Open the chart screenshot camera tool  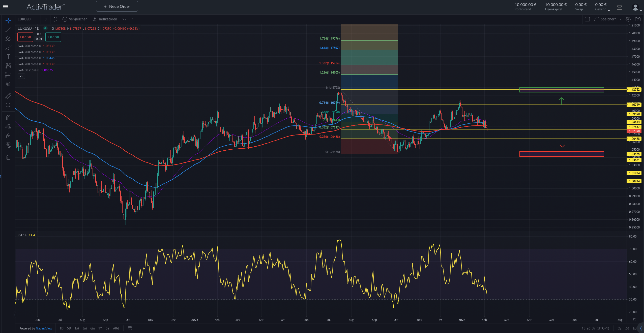(638, 19)
